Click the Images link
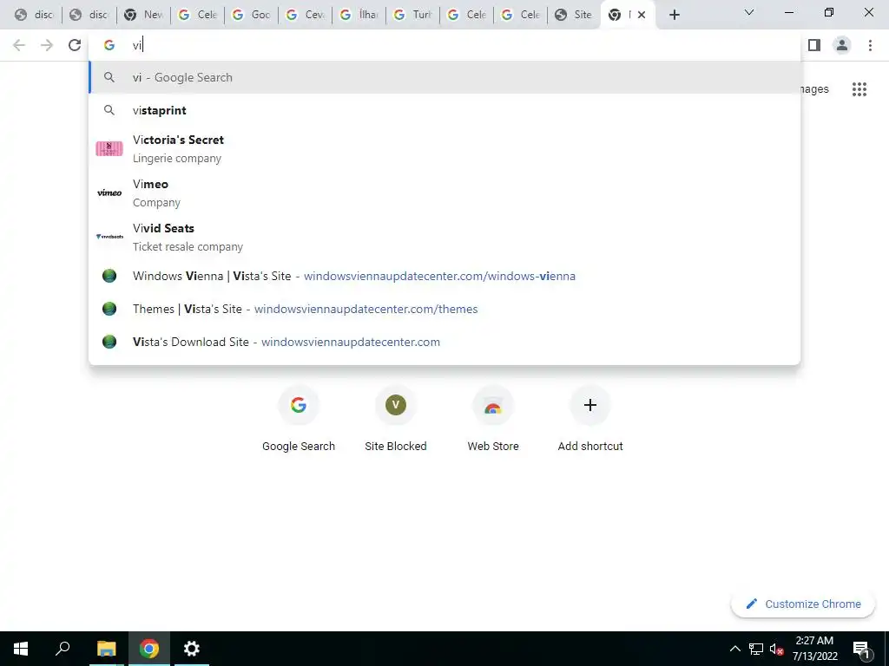The height and width of the screenshot is (666, 889). [814, 89]
